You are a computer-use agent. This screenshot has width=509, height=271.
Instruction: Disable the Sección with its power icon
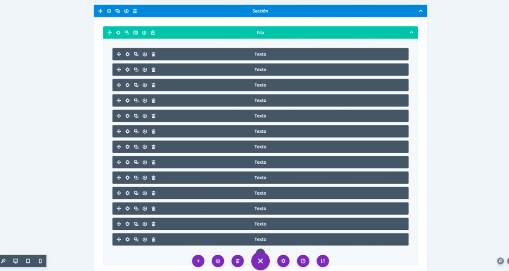[126, 11]
